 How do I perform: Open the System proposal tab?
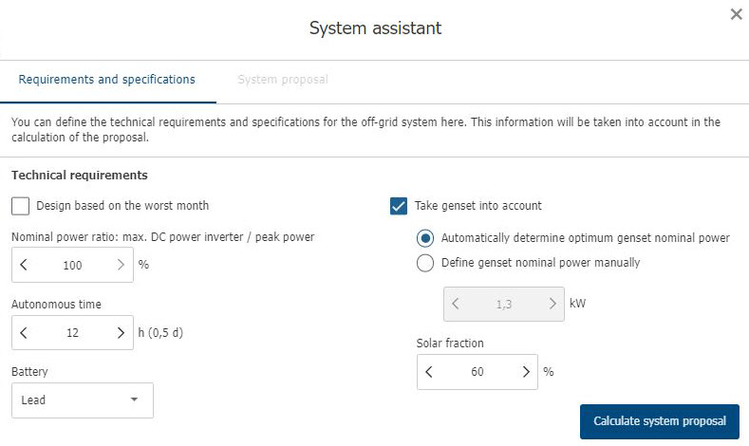[282, 80]
